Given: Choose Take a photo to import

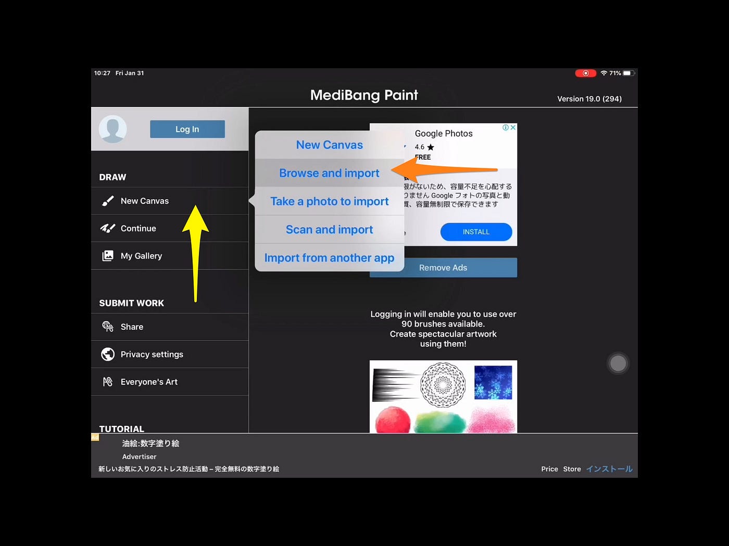Looking at the screenshot, I should 330,201.
